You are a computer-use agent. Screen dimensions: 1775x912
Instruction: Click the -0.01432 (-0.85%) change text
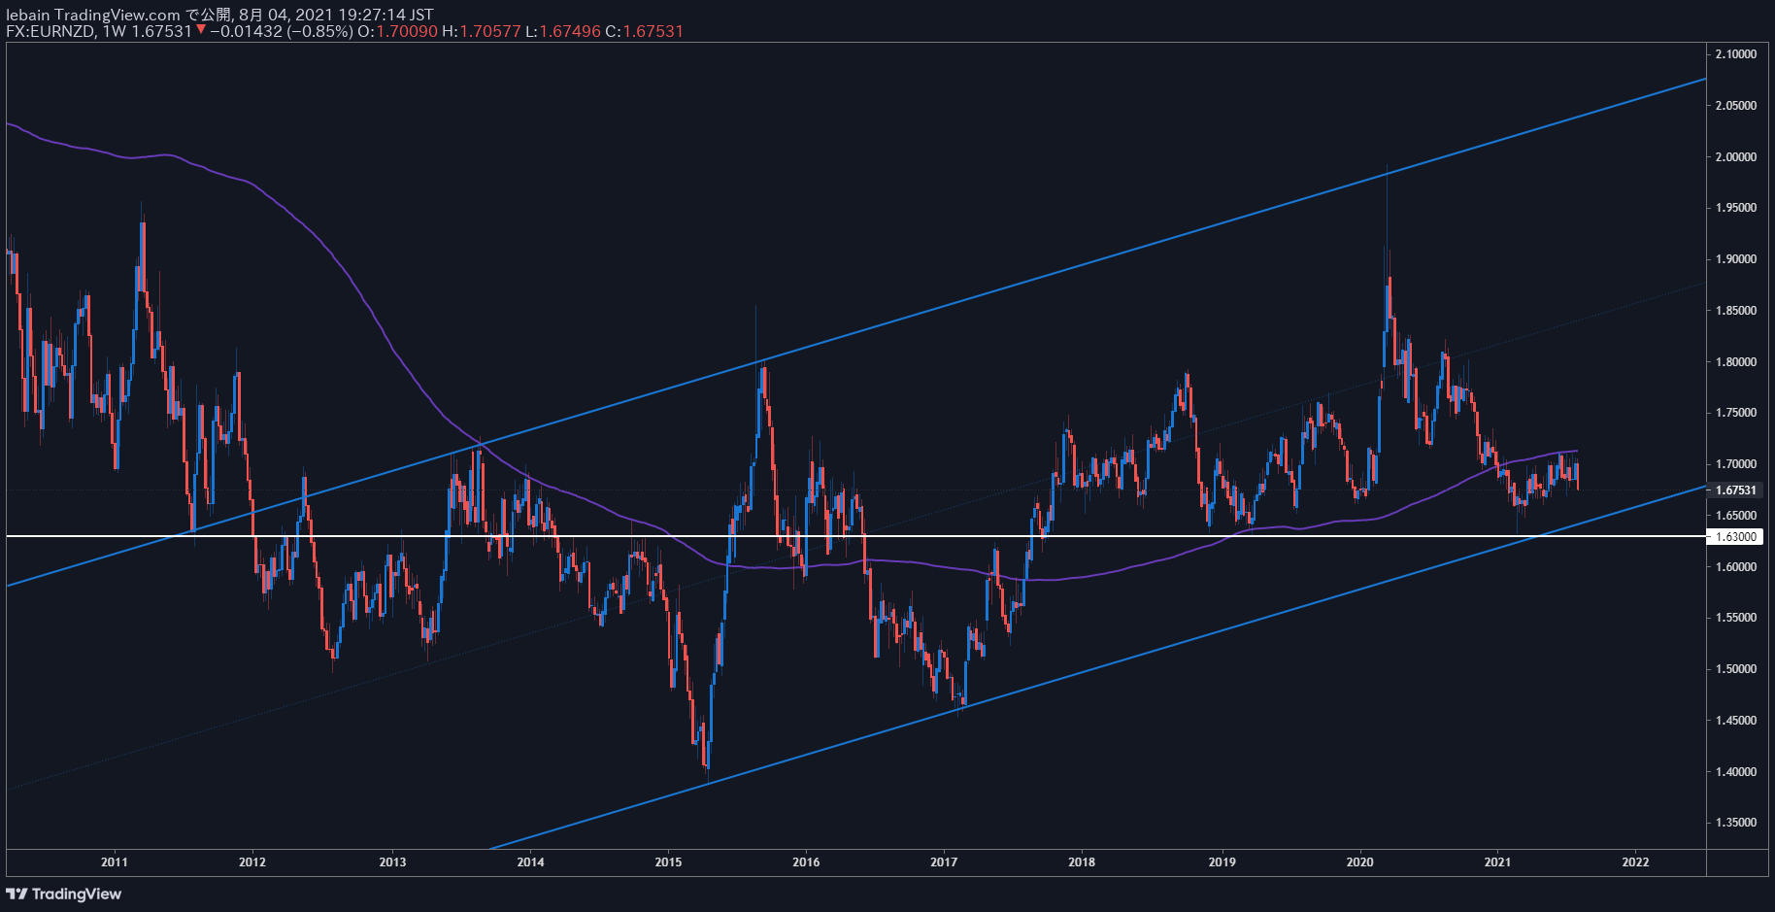click(281, 31)
